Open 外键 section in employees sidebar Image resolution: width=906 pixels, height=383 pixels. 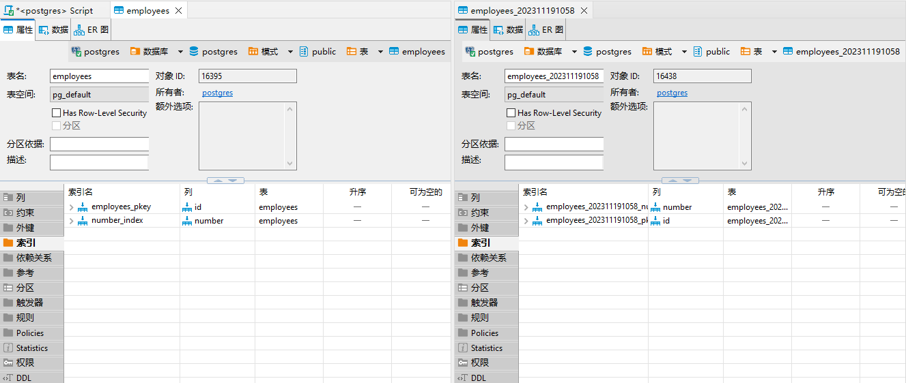coord(31,228)
